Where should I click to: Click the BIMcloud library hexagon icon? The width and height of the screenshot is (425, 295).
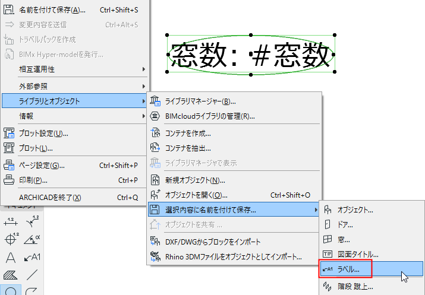coord(155,116)
